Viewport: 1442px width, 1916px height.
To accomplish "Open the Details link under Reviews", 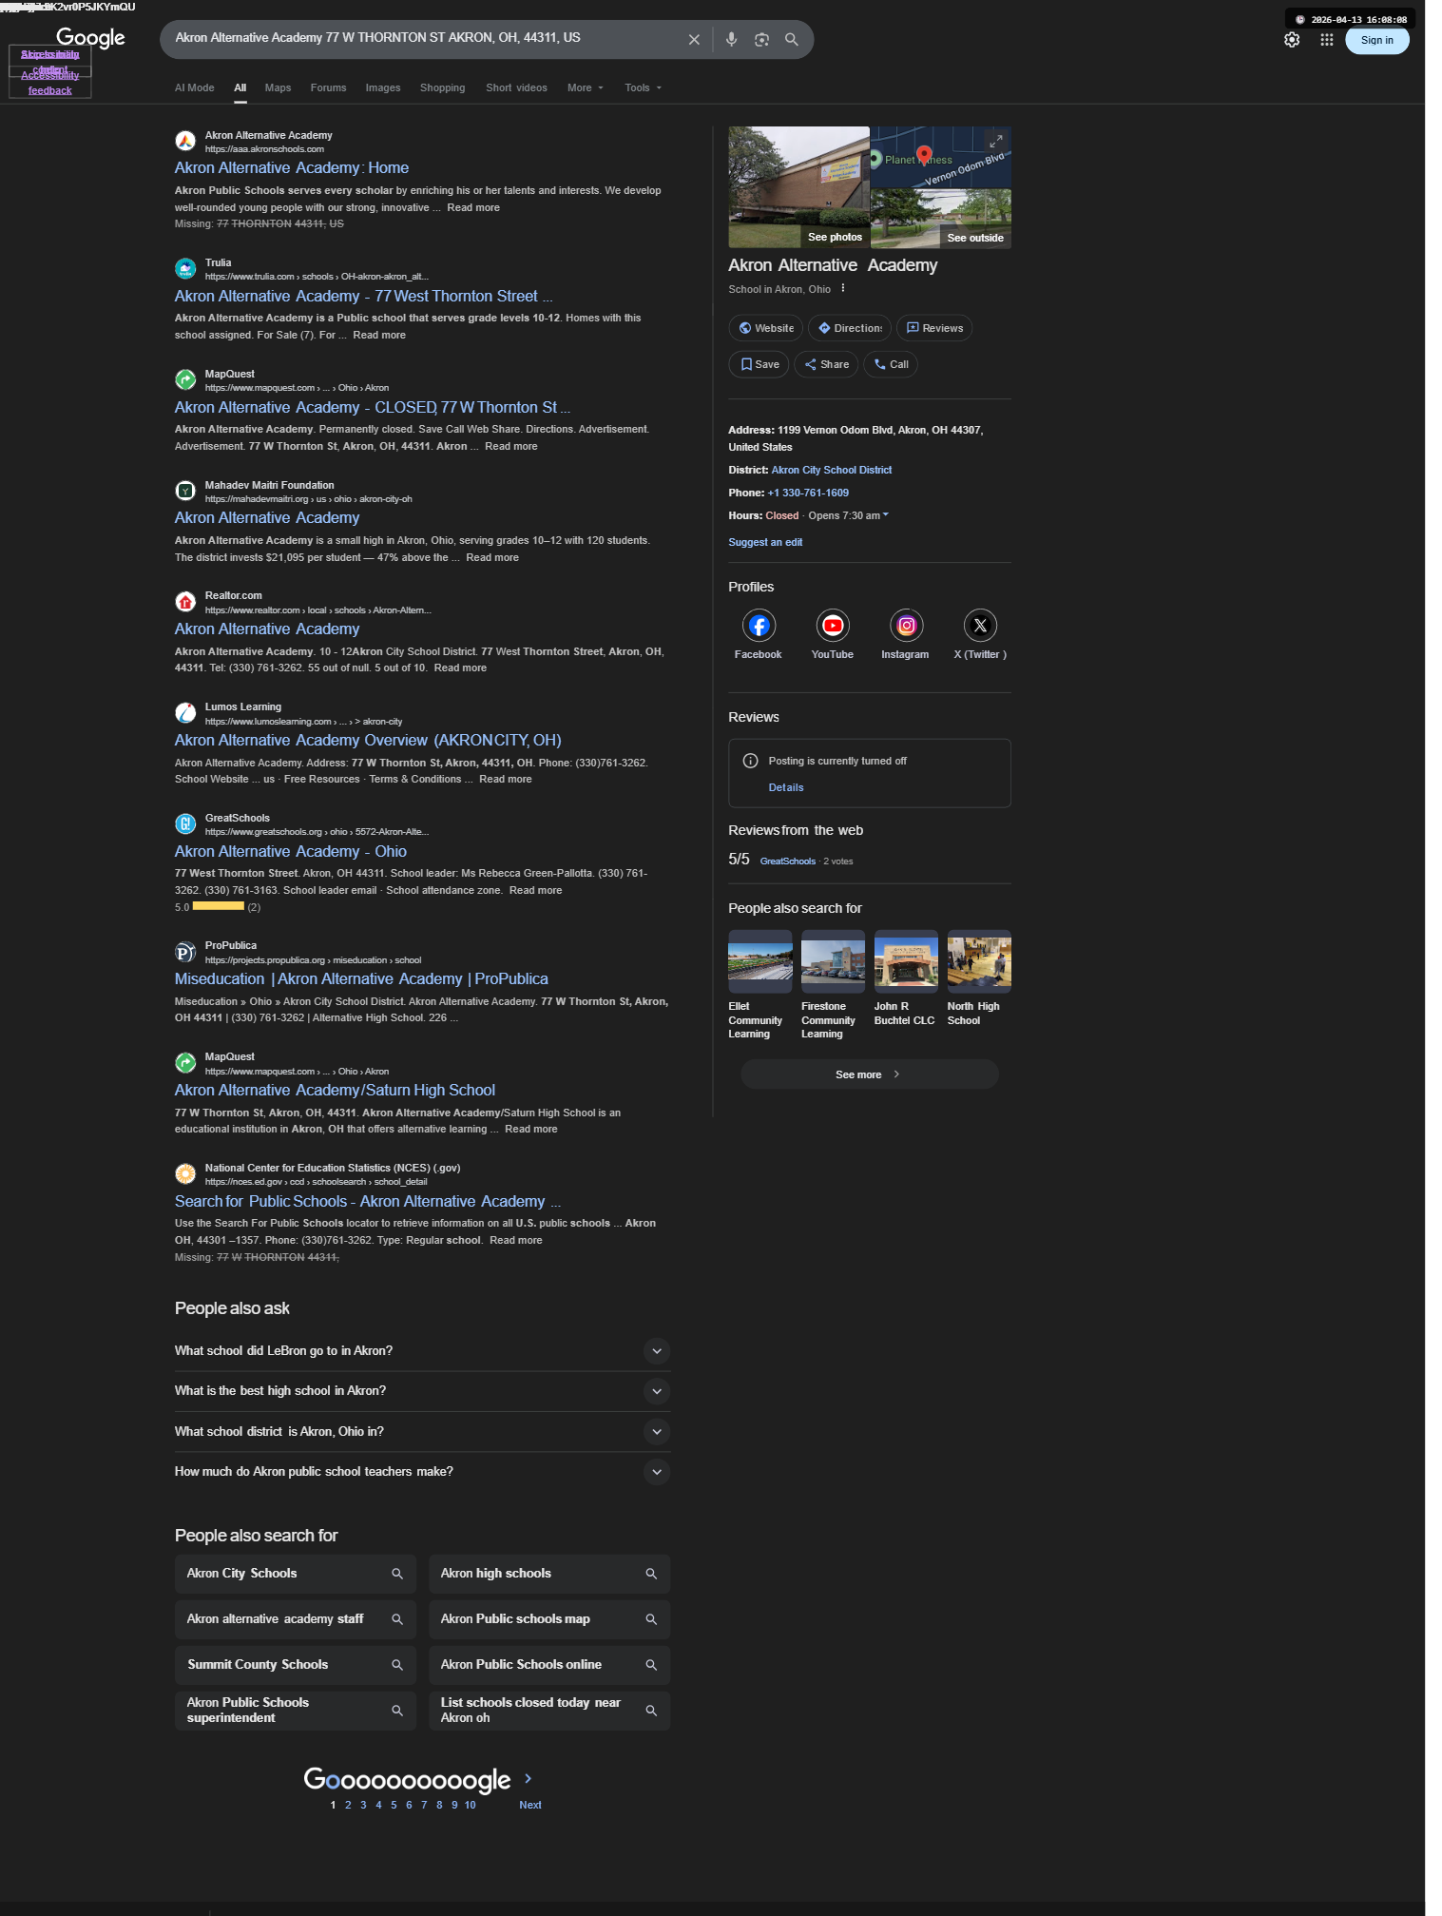I will point(786,787).
